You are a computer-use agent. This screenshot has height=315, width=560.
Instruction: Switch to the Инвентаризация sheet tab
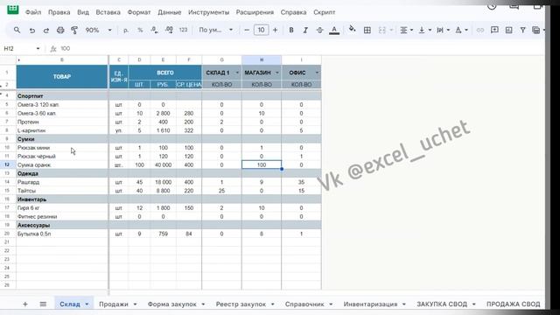[x=370, y=304]
